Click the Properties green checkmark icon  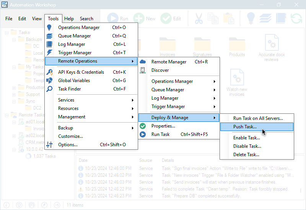pyautogui.click(x=143, y=126)
